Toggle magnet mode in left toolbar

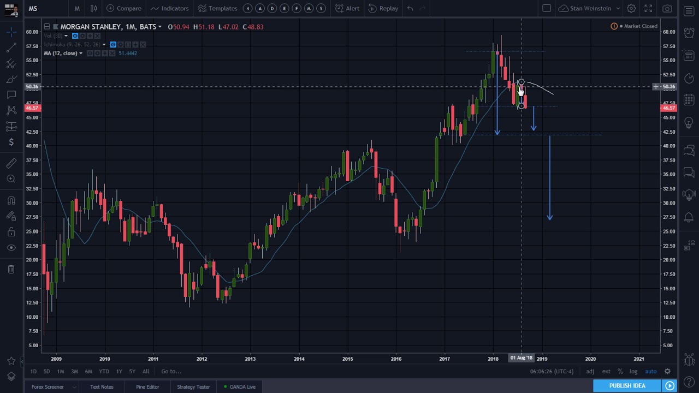coord(11,200)
